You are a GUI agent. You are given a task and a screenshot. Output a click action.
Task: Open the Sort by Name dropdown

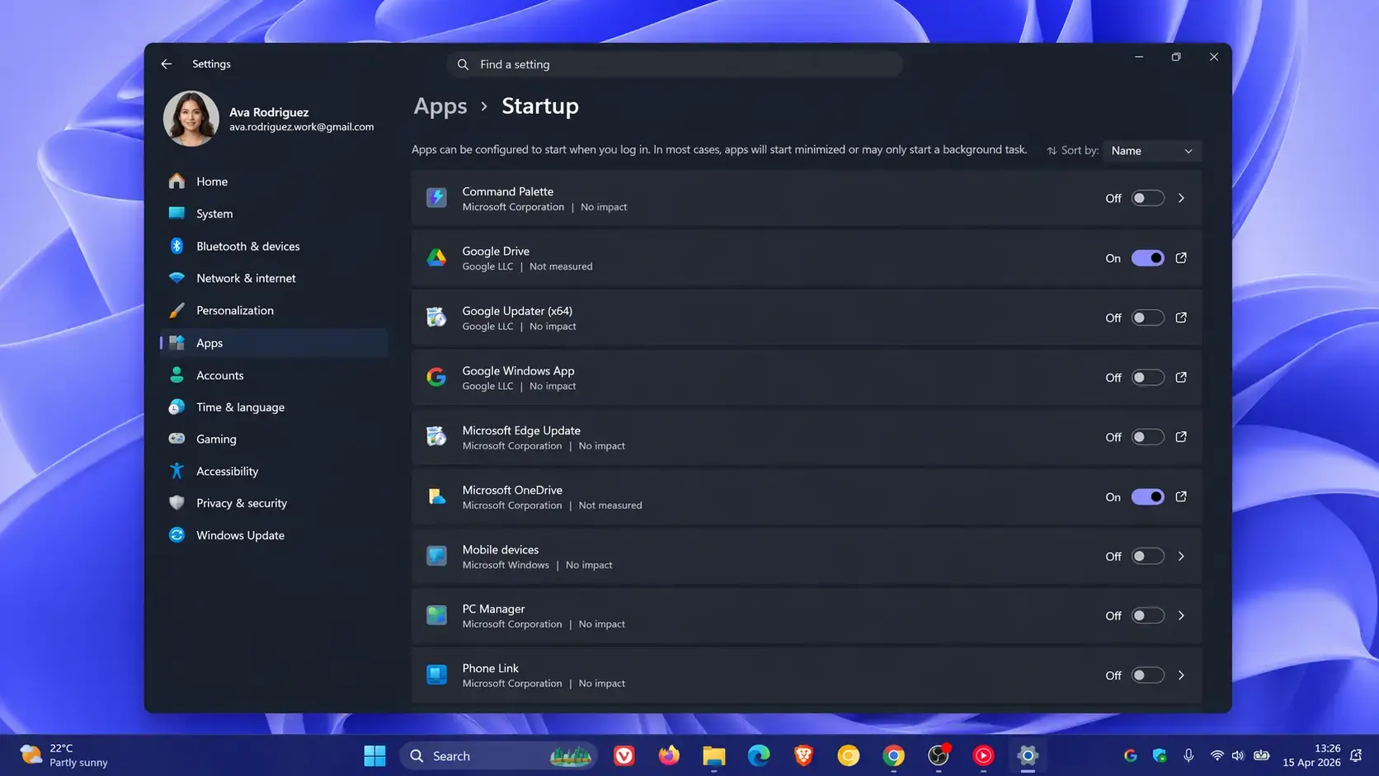pos(1151,151)
